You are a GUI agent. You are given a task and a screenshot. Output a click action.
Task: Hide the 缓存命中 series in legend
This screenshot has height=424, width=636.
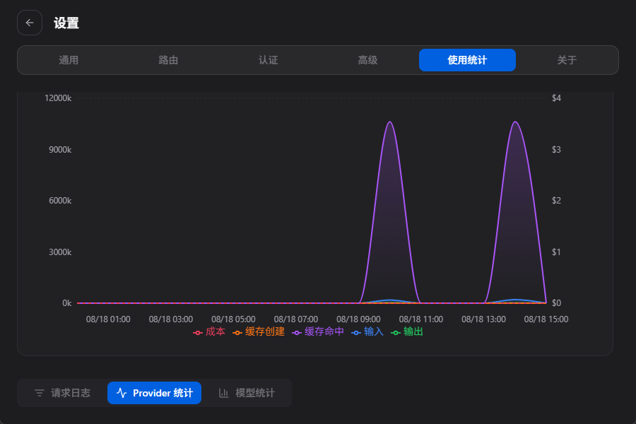point(318,332)
